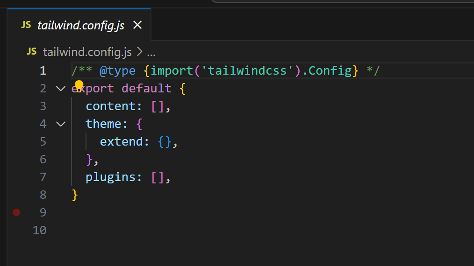Click line number 8 in the gutter
The width and height of the screenshot is (474, 266).
(x=43, y=195)
